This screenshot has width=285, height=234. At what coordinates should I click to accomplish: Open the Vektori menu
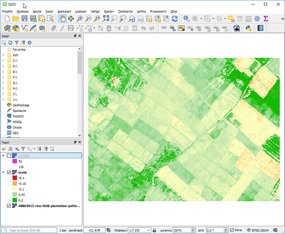[95, 11]
